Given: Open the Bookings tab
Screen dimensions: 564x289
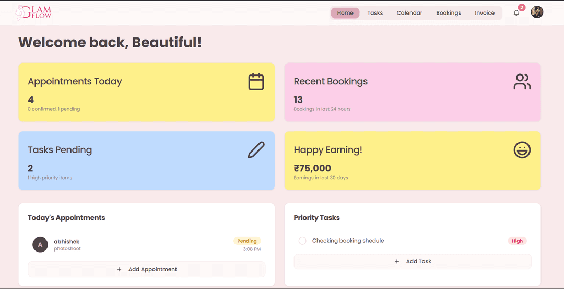Looking at the screenshot, I should [449, 13].
